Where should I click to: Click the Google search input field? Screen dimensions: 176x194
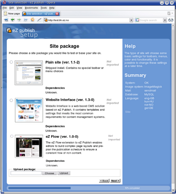point(151,20)
